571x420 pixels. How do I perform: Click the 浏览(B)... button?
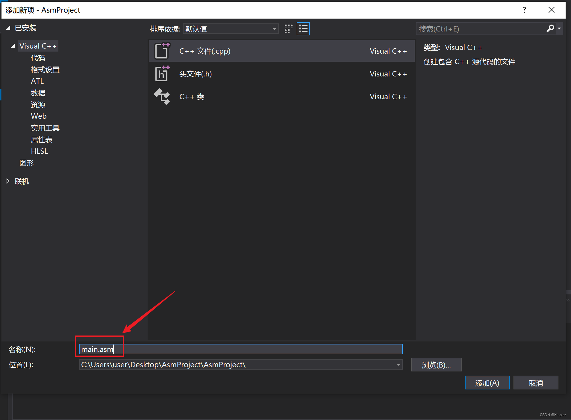tap(436, 365)
